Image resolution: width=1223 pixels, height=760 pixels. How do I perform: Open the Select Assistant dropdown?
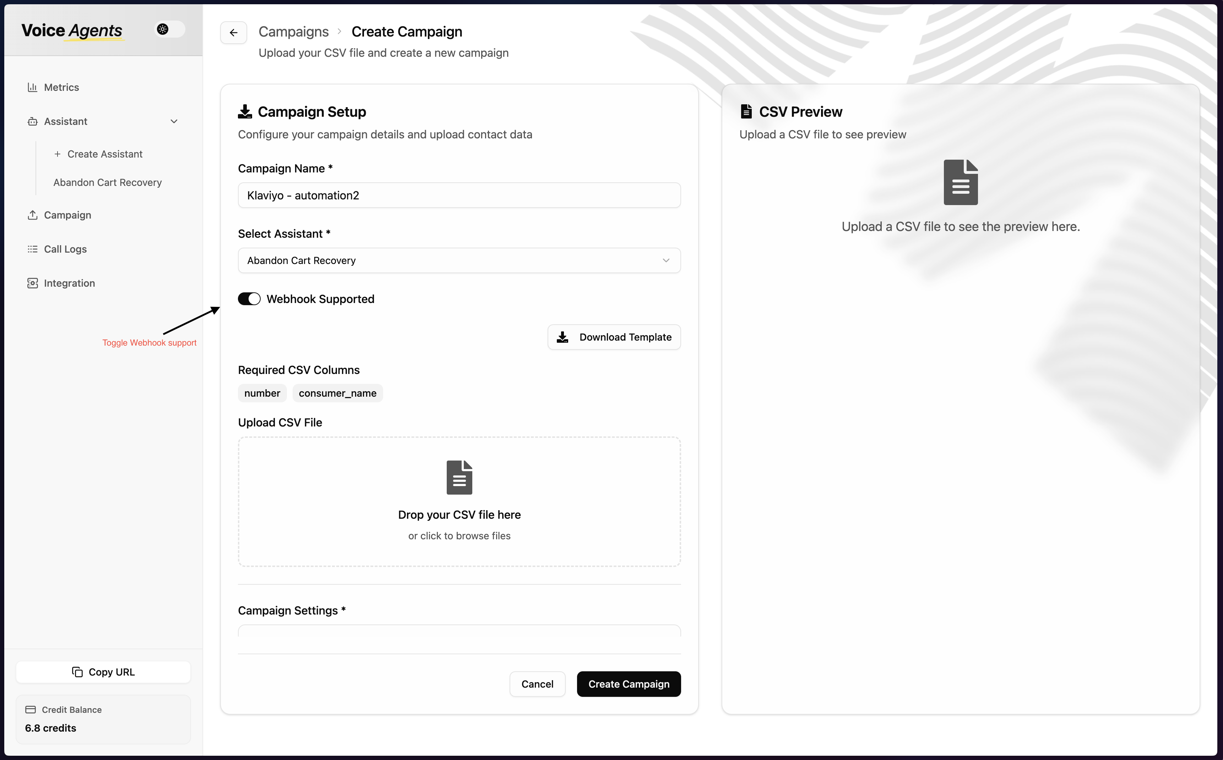point(459,260)
